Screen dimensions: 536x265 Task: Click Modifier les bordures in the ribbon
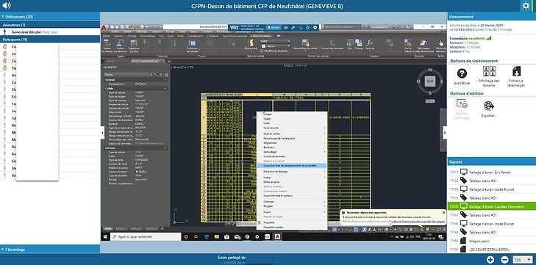[274, 51]
